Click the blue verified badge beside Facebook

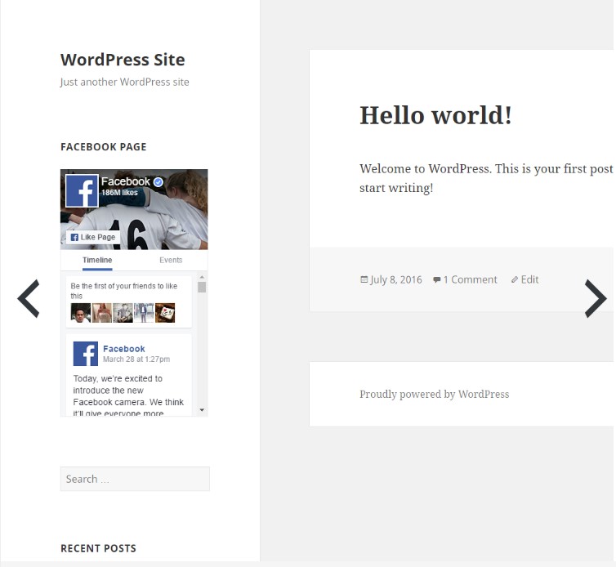pyautogui.click(x=158, y=181)
